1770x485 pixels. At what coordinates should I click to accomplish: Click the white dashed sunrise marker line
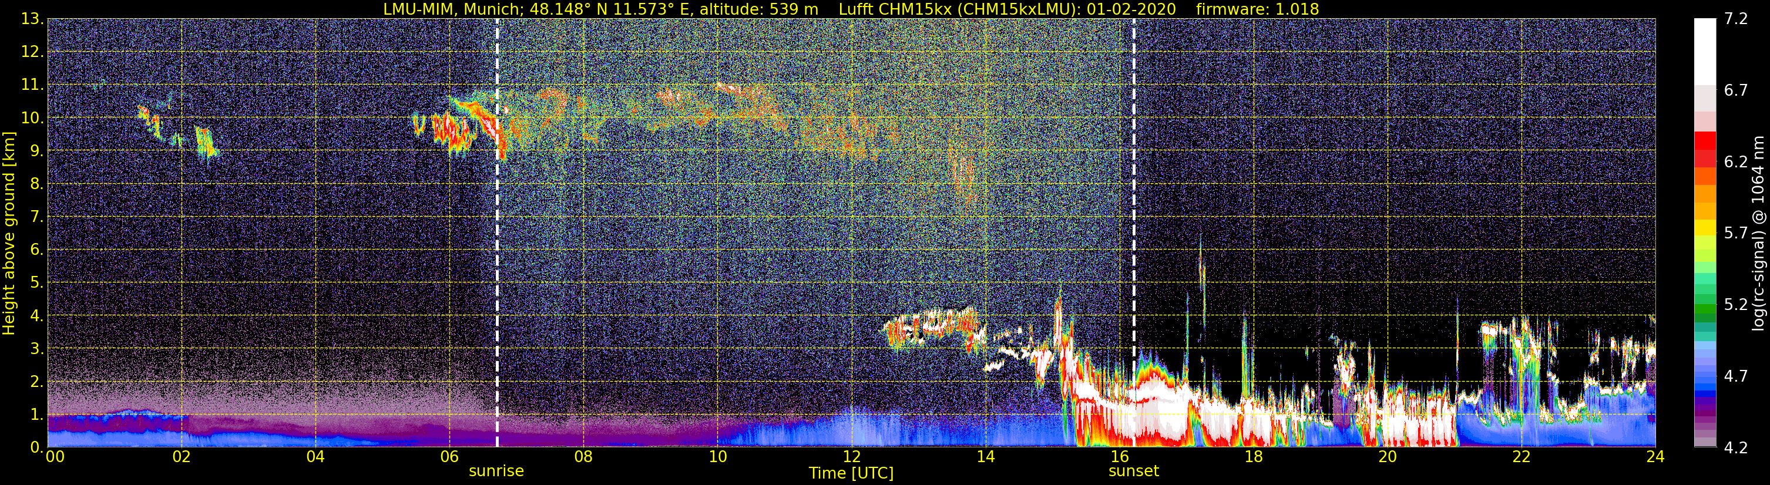point(497,233)
